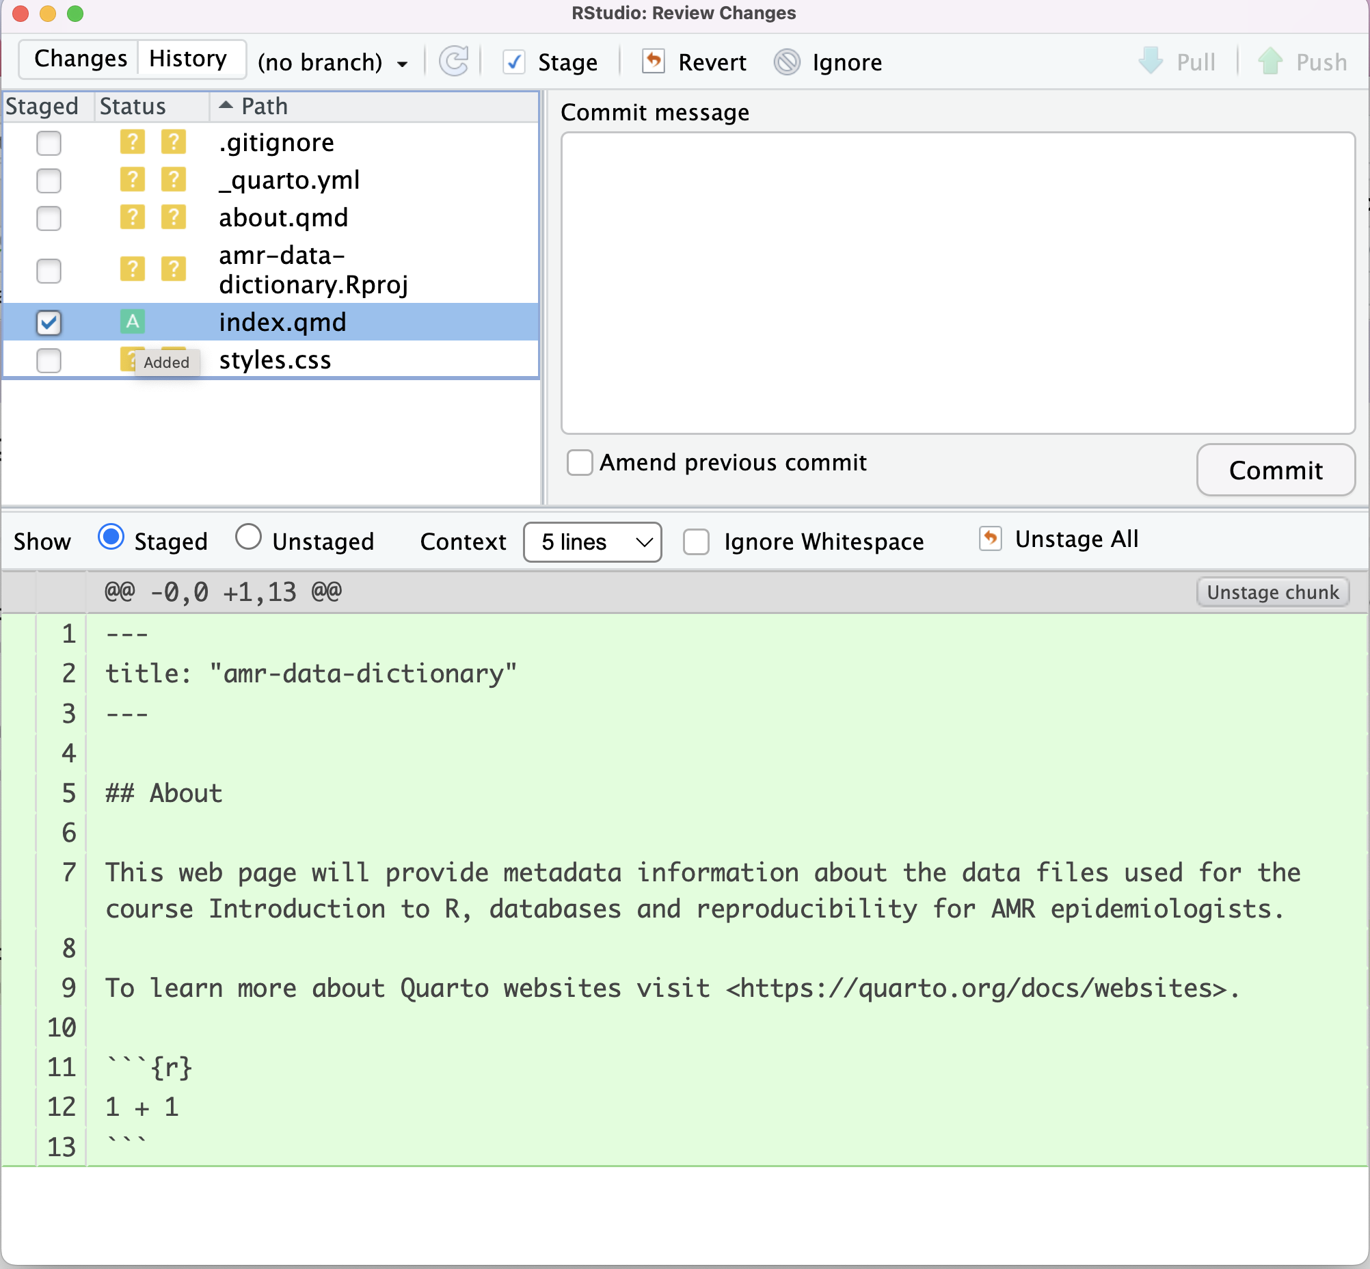Select the Staged radio button
Viewport: 1370px width, 1269px height.
coord(111,537)
